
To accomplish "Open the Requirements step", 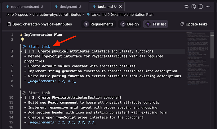I will (99, 24).
